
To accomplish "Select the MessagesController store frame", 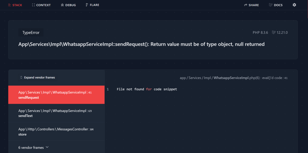I will coord(56,131).
